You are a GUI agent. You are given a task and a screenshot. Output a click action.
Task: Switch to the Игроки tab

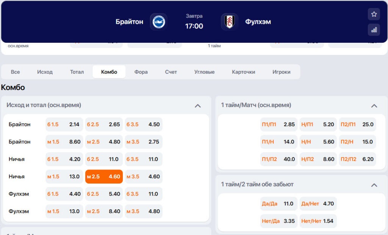point(282,72)
